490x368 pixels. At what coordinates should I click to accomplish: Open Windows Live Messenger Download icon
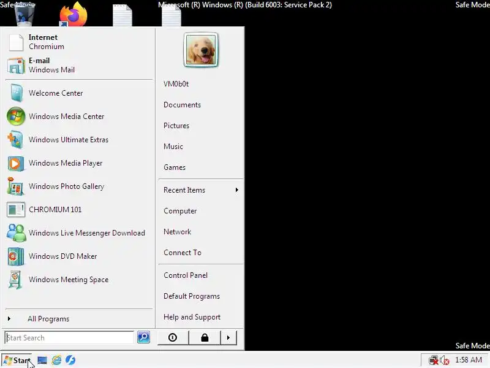point(17,233)
